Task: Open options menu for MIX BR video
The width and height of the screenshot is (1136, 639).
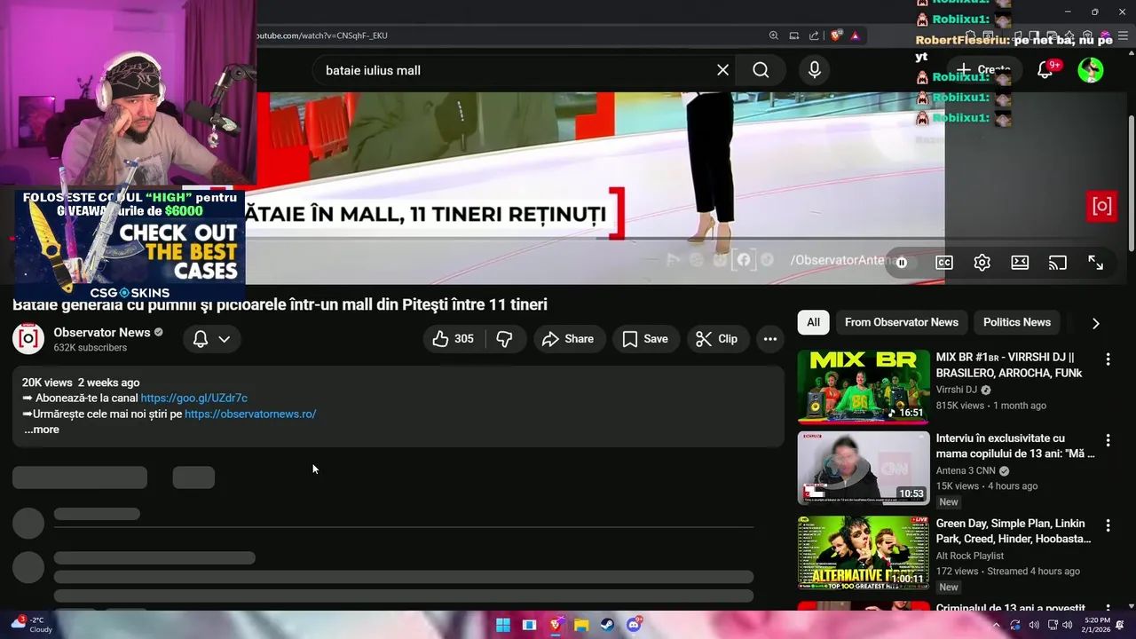Action: 1108,359
